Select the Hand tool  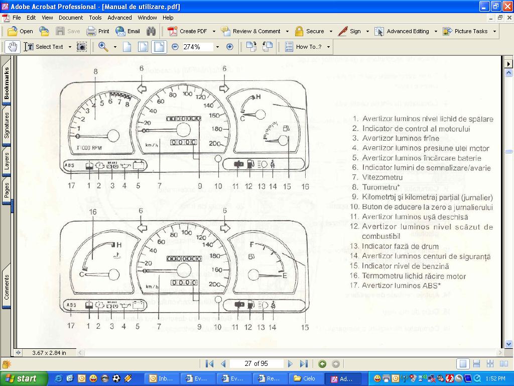tap(13, 47)
